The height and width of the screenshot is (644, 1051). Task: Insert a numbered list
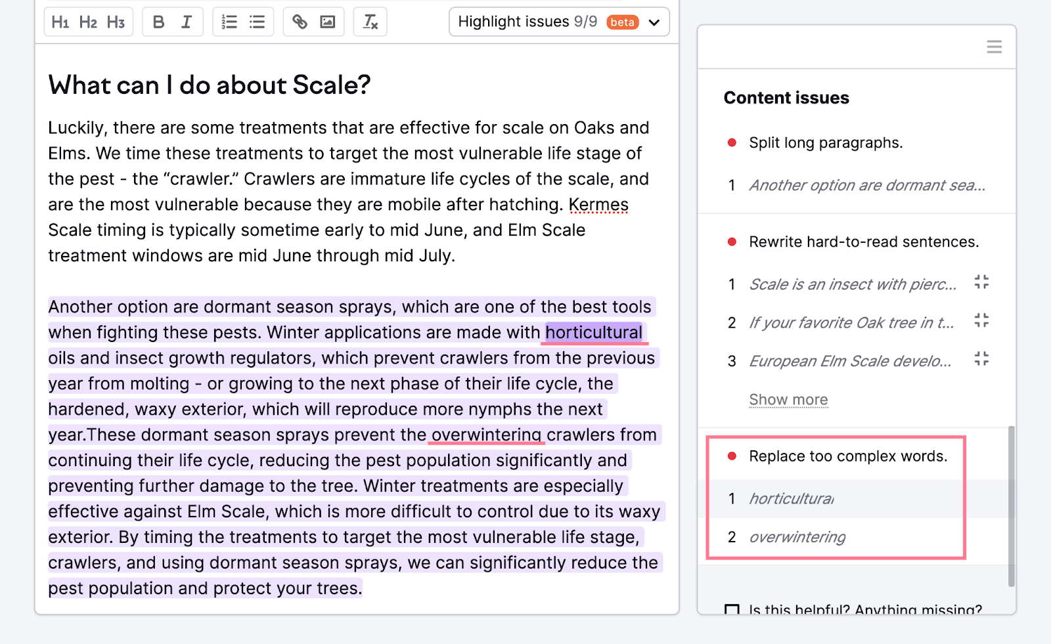[x=229, y=22]
